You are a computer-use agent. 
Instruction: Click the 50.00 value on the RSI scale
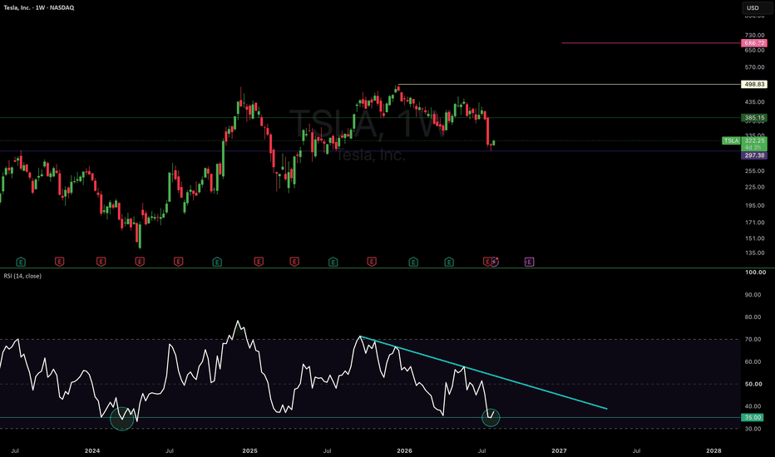(x=753, y=384)
